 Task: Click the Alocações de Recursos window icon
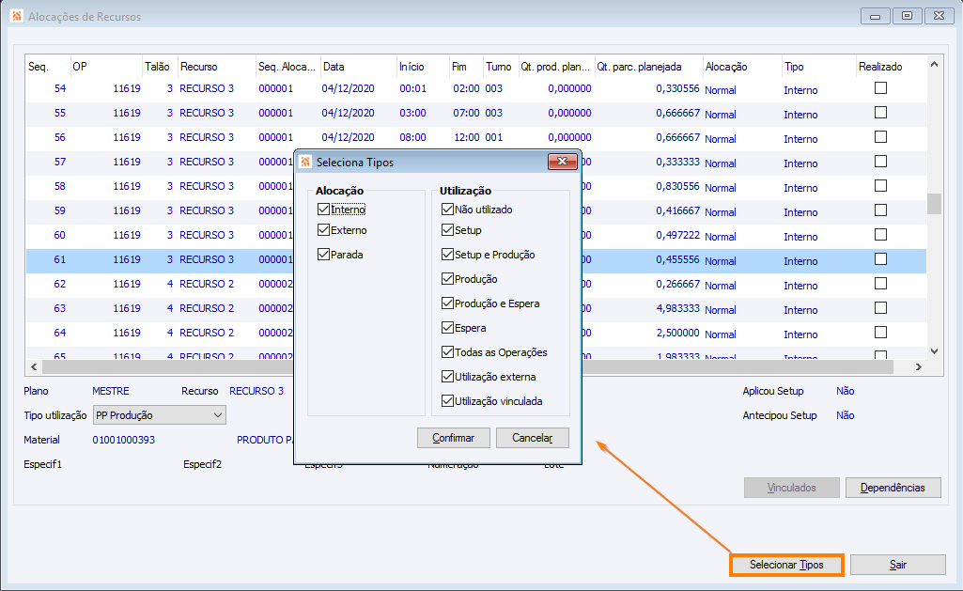[x=17, y=16]
